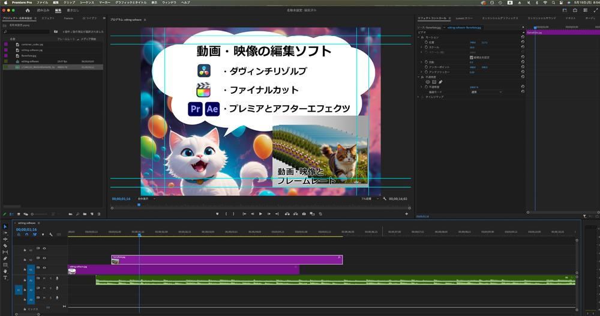Switch project panel to list view
The image size is (600, 316).
click(x=11, y=214)
